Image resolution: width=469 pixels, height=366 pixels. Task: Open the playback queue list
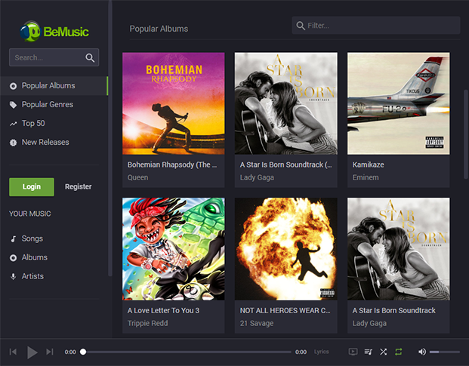click(369, 352)
